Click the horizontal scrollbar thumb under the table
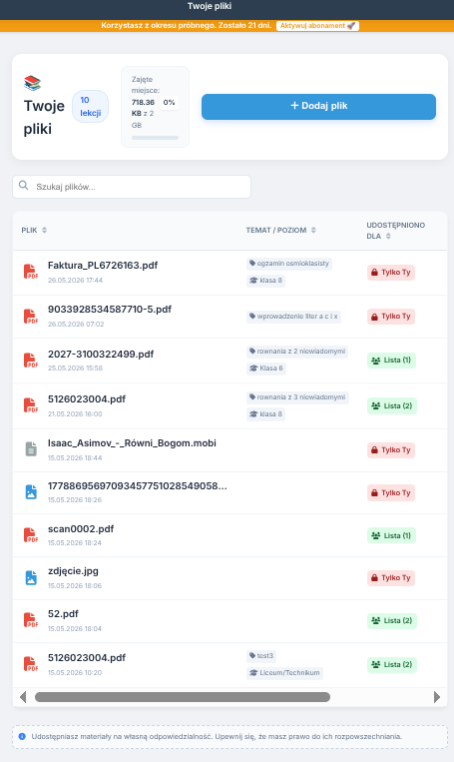454x762 pixels. 183,697
